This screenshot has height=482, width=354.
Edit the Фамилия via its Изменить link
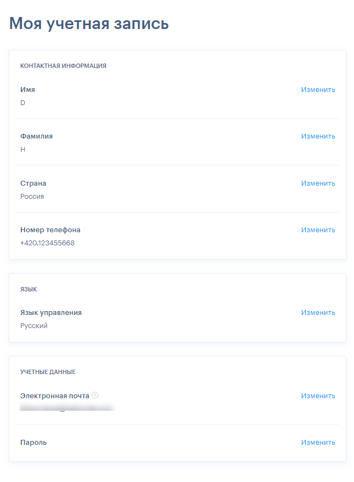click(x=318, y=136)
